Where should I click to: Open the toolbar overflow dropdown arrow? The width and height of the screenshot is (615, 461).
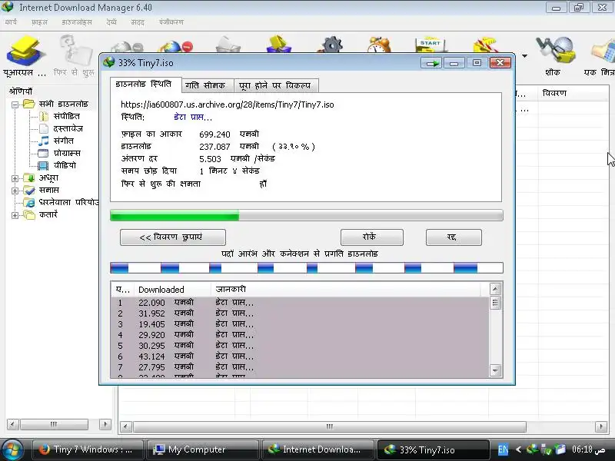click(524, 56)
